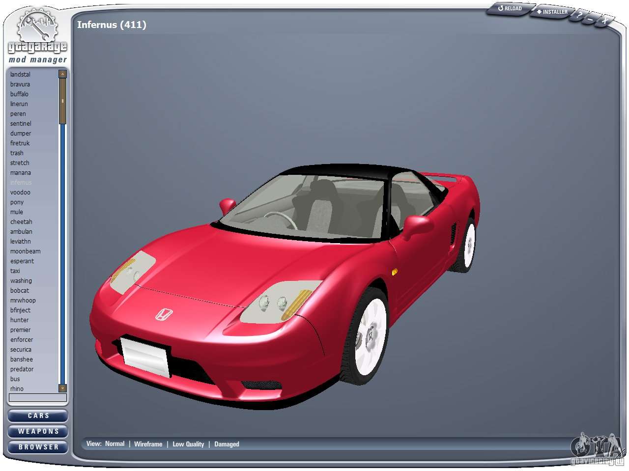Viewport: 629px width, 471px height.
Task: Select manana in the vehicle list
Action: [x=21, y=173]
